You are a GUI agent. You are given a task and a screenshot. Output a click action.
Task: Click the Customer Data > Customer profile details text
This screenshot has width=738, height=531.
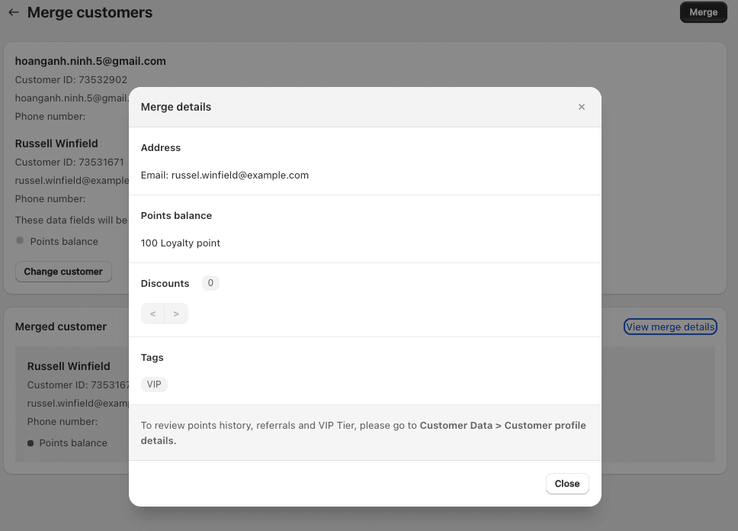(x=502, y=425)
